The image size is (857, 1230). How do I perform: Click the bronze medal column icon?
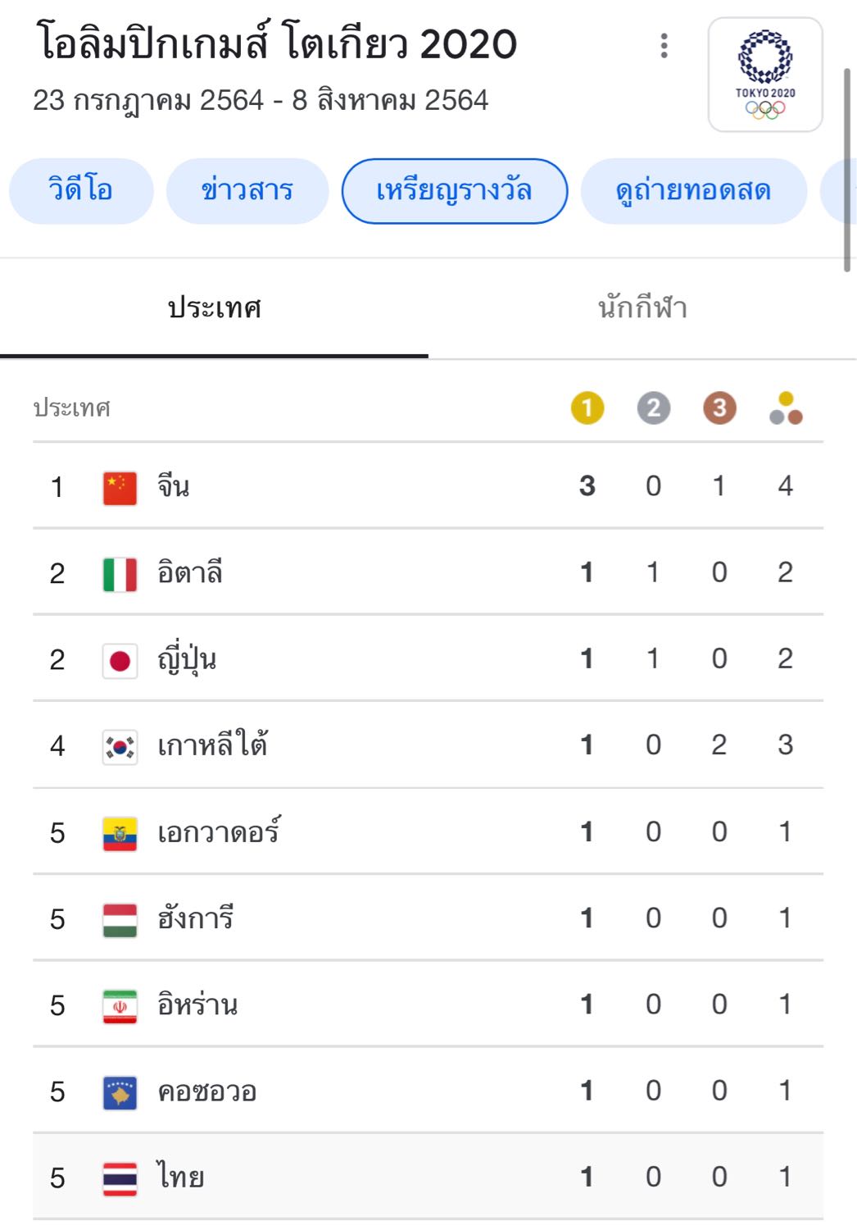coord(719,408)
